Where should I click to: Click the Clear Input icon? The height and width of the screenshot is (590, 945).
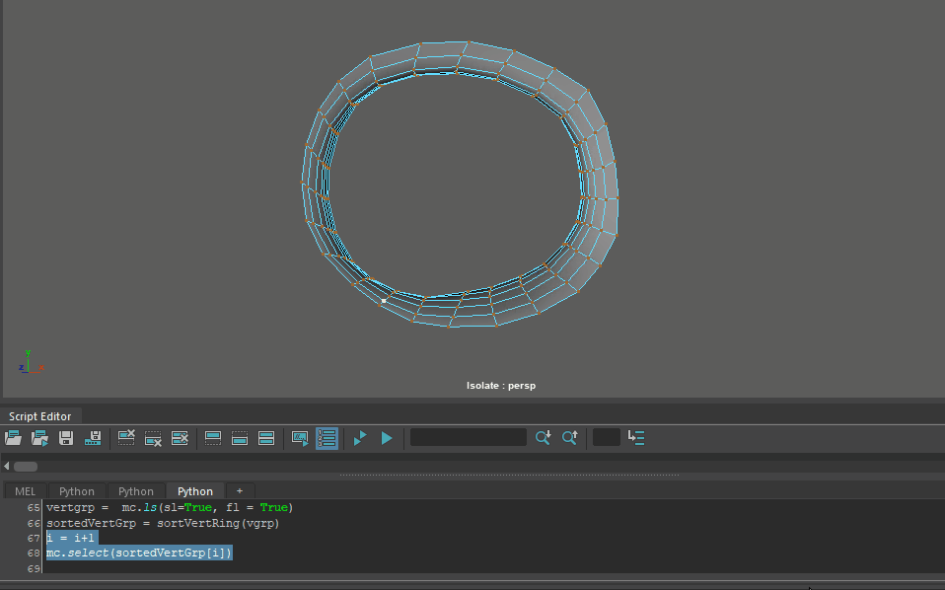pos(153,437)
